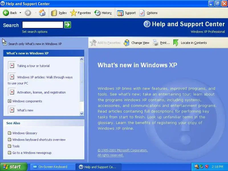This screenshot has width=228, height=171.
Task: Open the Index book icon
Action: [54, 13]
